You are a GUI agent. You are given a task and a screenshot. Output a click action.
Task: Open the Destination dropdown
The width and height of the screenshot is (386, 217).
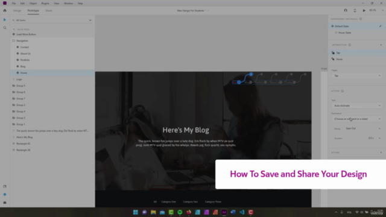point(356,119)
